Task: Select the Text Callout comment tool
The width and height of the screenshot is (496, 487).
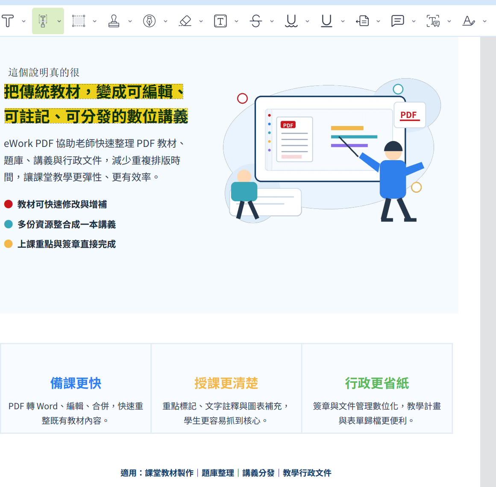Action: [433, 21]
